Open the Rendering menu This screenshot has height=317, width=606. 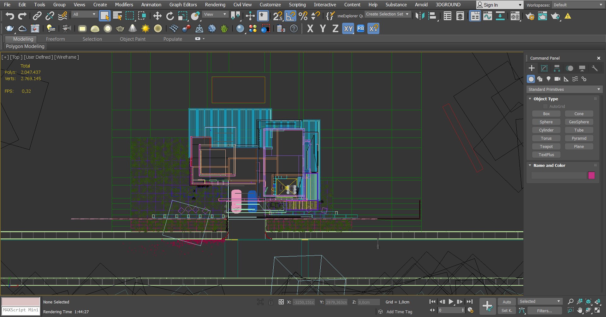(x=215, y=5)
